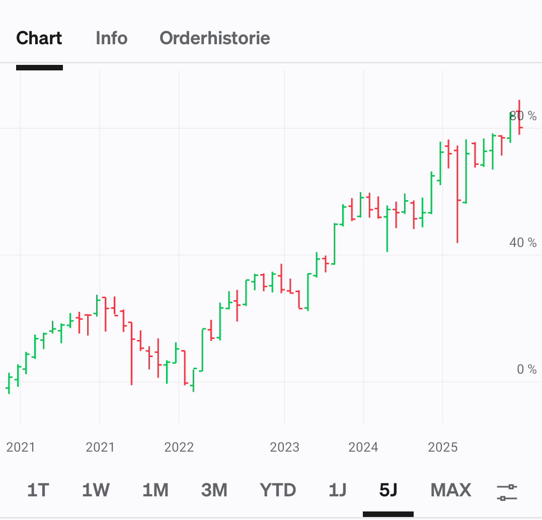Show the 3M chart range
The width and height of the screenshot is (542, 520).
(214, 490)
